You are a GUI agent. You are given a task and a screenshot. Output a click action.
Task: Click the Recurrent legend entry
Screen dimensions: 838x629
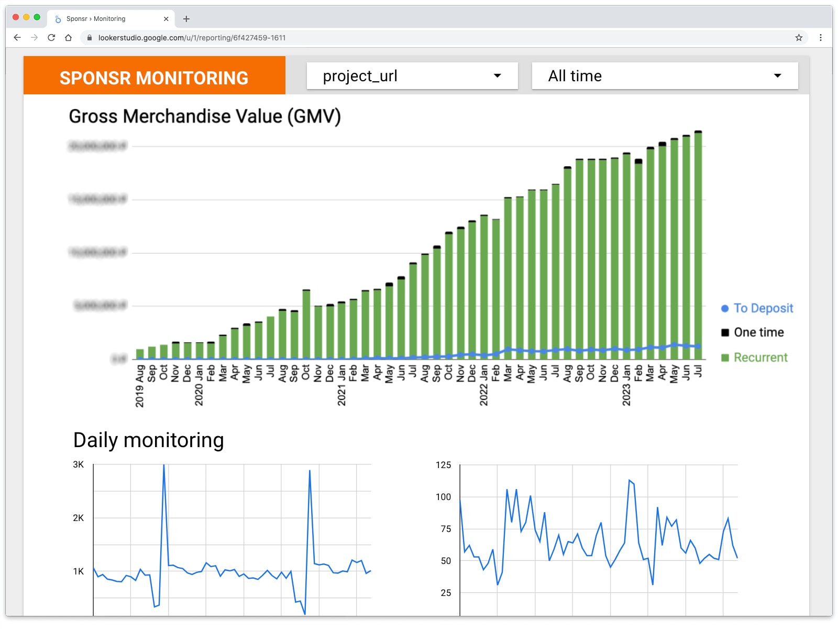click(754, 357)
